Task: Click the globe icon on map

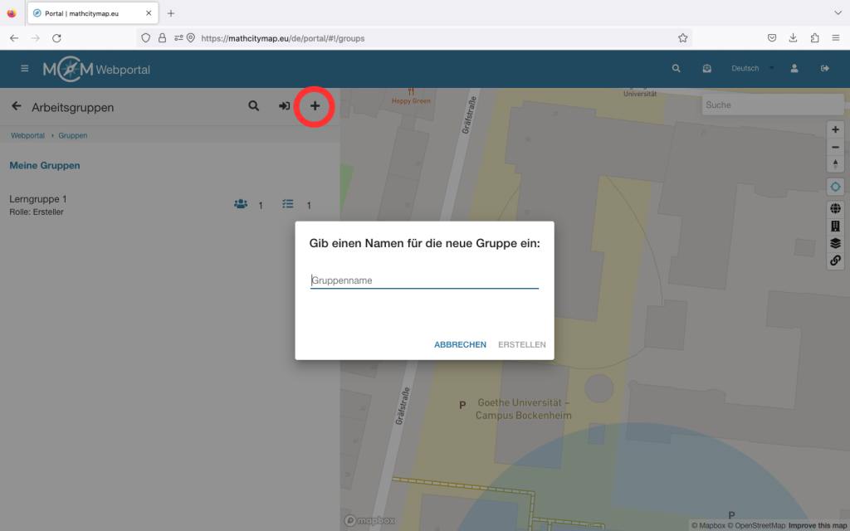Action: [x=835, y=209]
